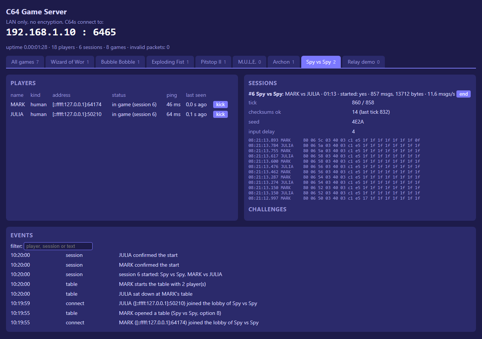Click event 'MARK starts the table with 2 player(s)'
482x339 pixels.
pos(161,284)
